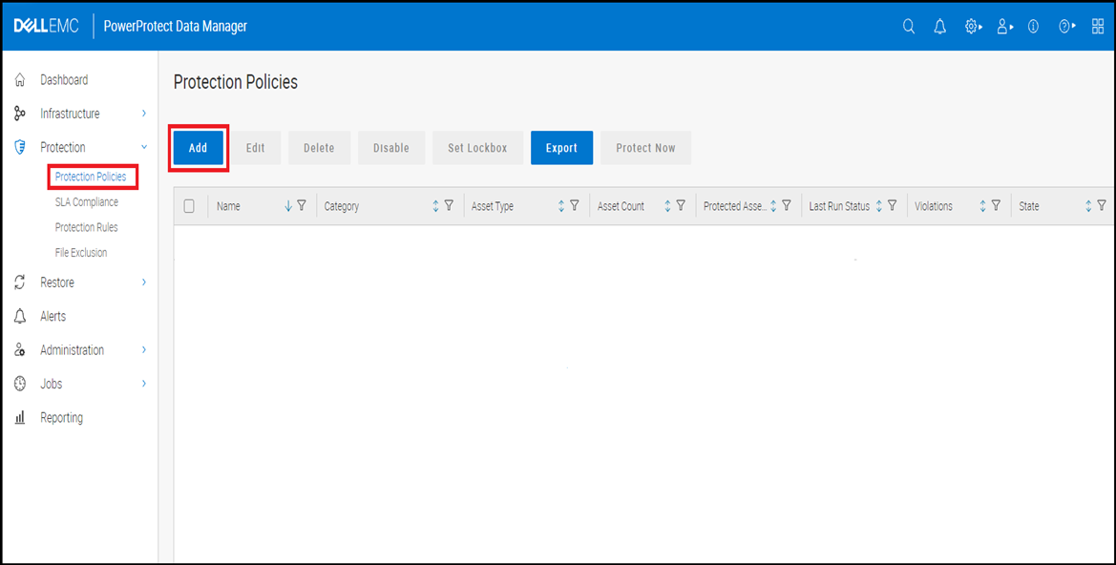The width and height of the screenshot is (1116, 565).
Task: Tick the select-all checkbox in table header
Action: click(x=189, y=206)
